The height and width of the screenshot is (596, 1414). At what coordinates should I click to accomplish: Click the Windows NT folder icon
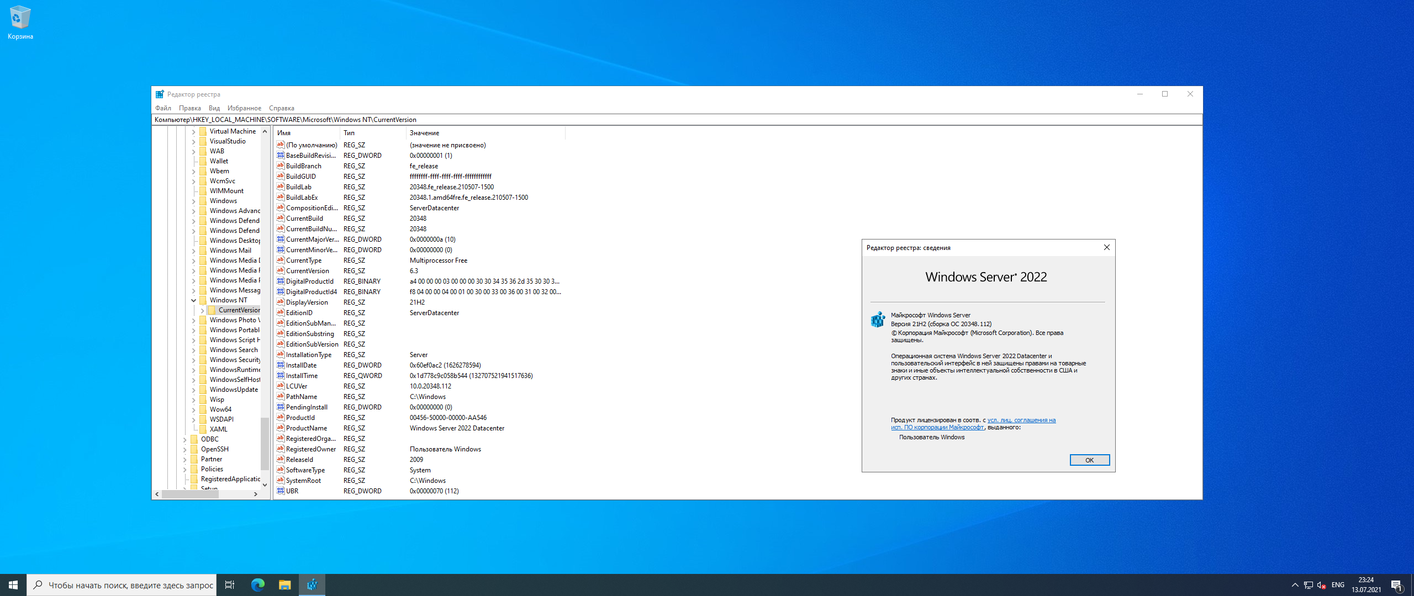[x=203, y=300]
